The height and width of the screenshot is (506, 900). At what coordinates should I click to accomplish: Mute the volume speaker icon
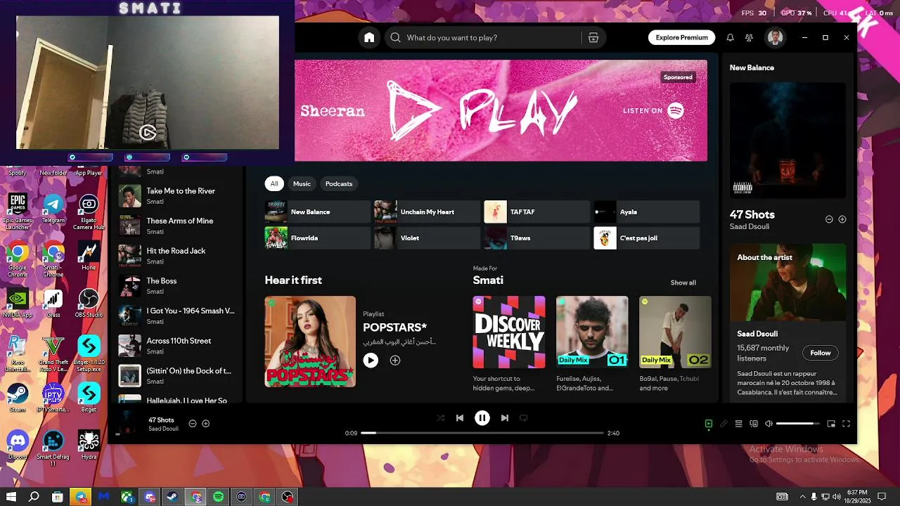click(769, 424)
